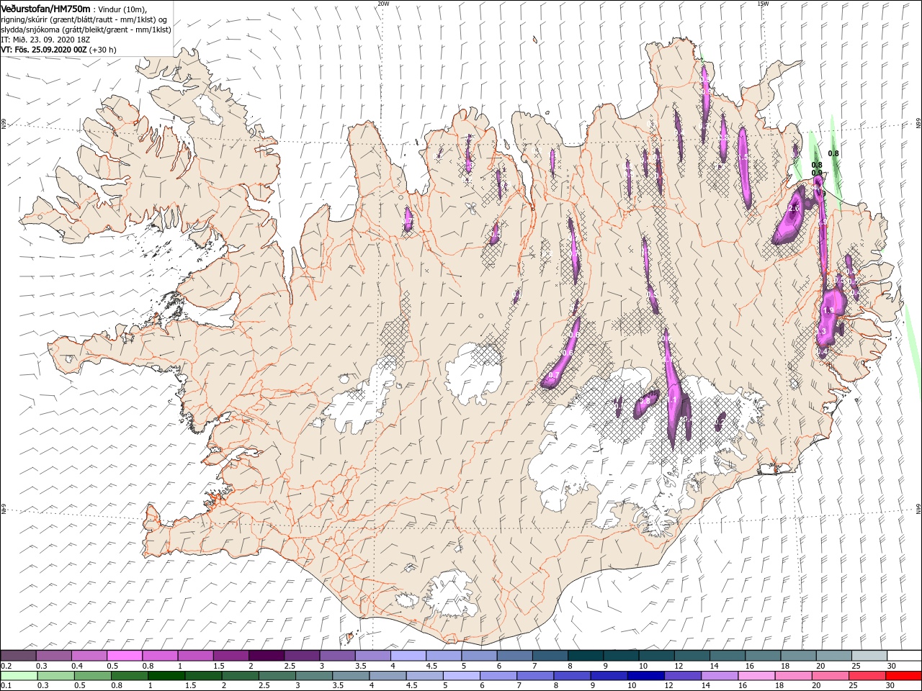Pick the pale gray 25 swatch in upper legend

(x=868, y=656)
